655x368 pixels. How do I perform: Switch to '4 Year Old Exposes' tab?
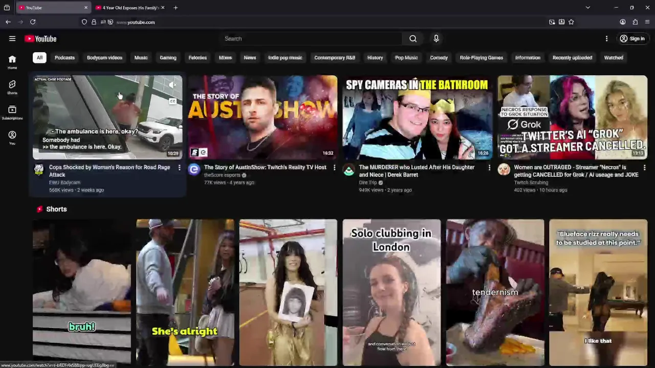130,8
